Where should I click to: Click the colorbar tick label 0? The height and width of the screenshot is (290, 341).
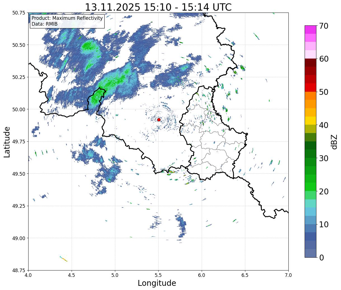point(321,257)
